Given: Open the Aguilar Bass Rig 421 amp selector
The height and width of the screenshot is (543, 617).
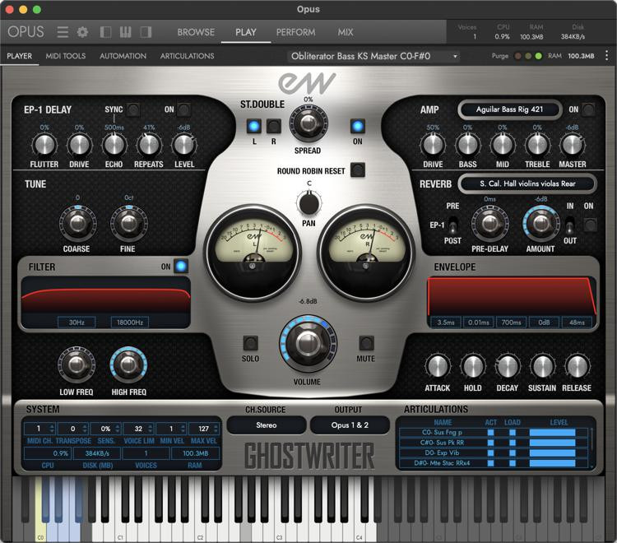Looking at the screenshot, I should (509, 109).
